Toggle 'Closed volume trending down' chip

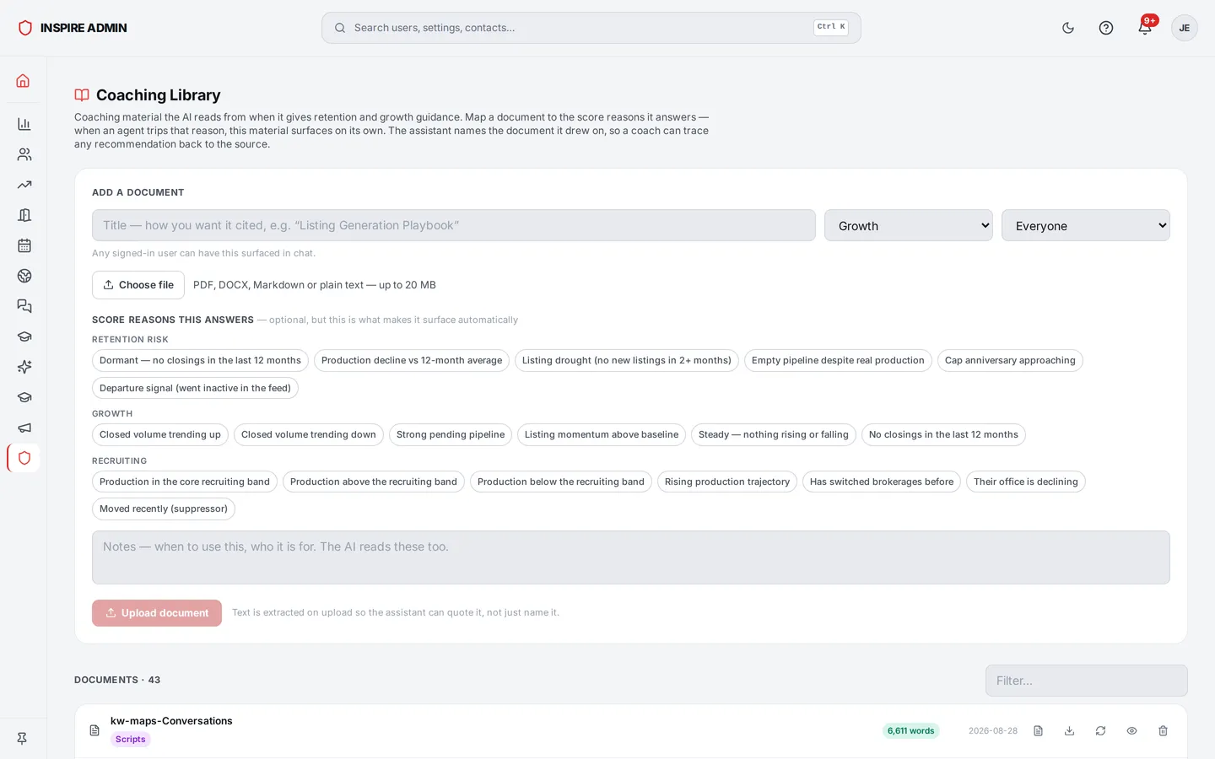[309, 434]
